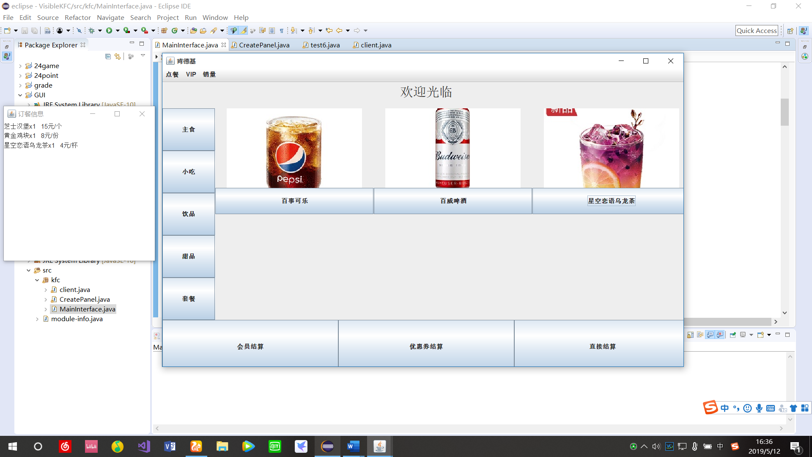Click the 会员结算 checkout button
The height and width of the screenshot is (457, 812).
(250, 343)
